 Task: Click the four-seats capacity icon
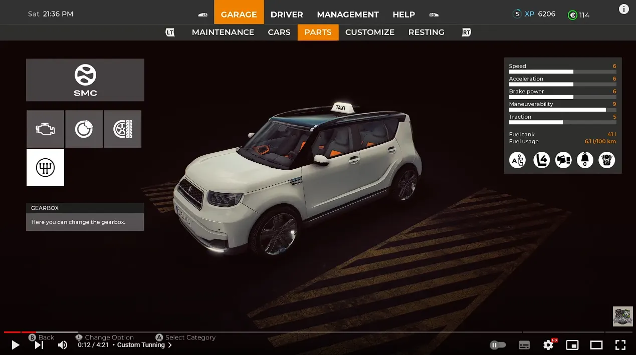tap(541, 160)
